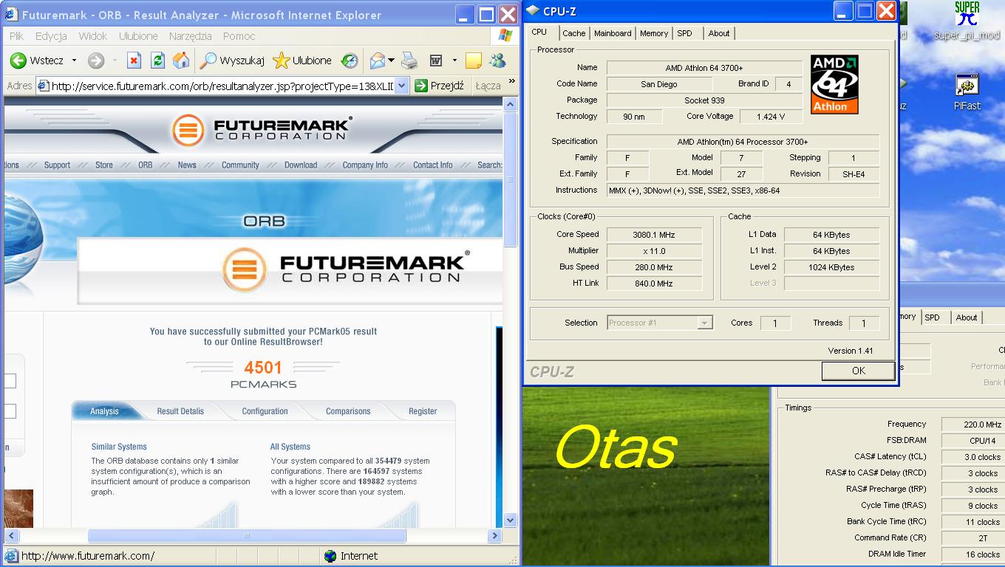1005x567 pixels.
Task: Switch to the Comparisons tab
Action: point(348,411)
